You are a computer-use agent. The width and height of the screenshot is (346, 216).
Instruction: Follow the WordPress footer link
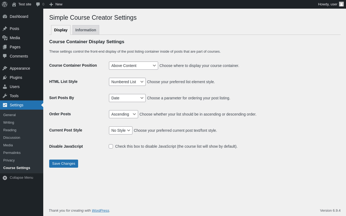[x=101, y=210]
